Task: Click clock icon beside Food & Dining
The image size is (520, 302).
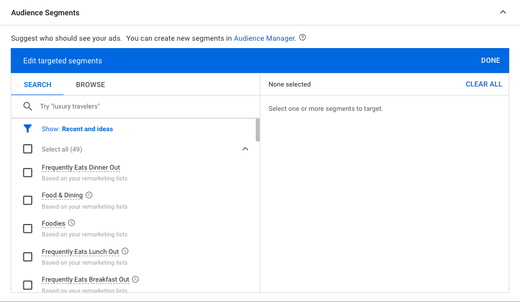Action: click(89, 195)
